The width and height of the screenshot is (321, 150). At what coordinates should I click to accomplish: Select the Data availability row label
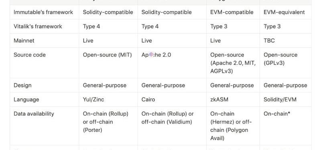34,114
